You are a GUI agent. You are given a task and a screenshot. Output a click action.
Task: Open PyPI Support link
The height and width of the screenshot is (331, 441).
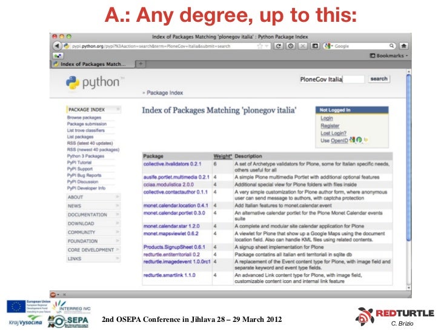point(79,169)
